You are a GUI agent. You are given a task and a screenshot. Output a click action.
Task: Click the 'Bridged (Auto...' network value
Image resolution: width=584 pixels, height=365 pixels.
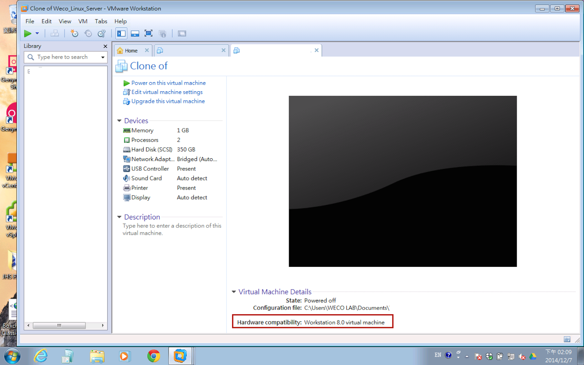(x=197, y=159)
